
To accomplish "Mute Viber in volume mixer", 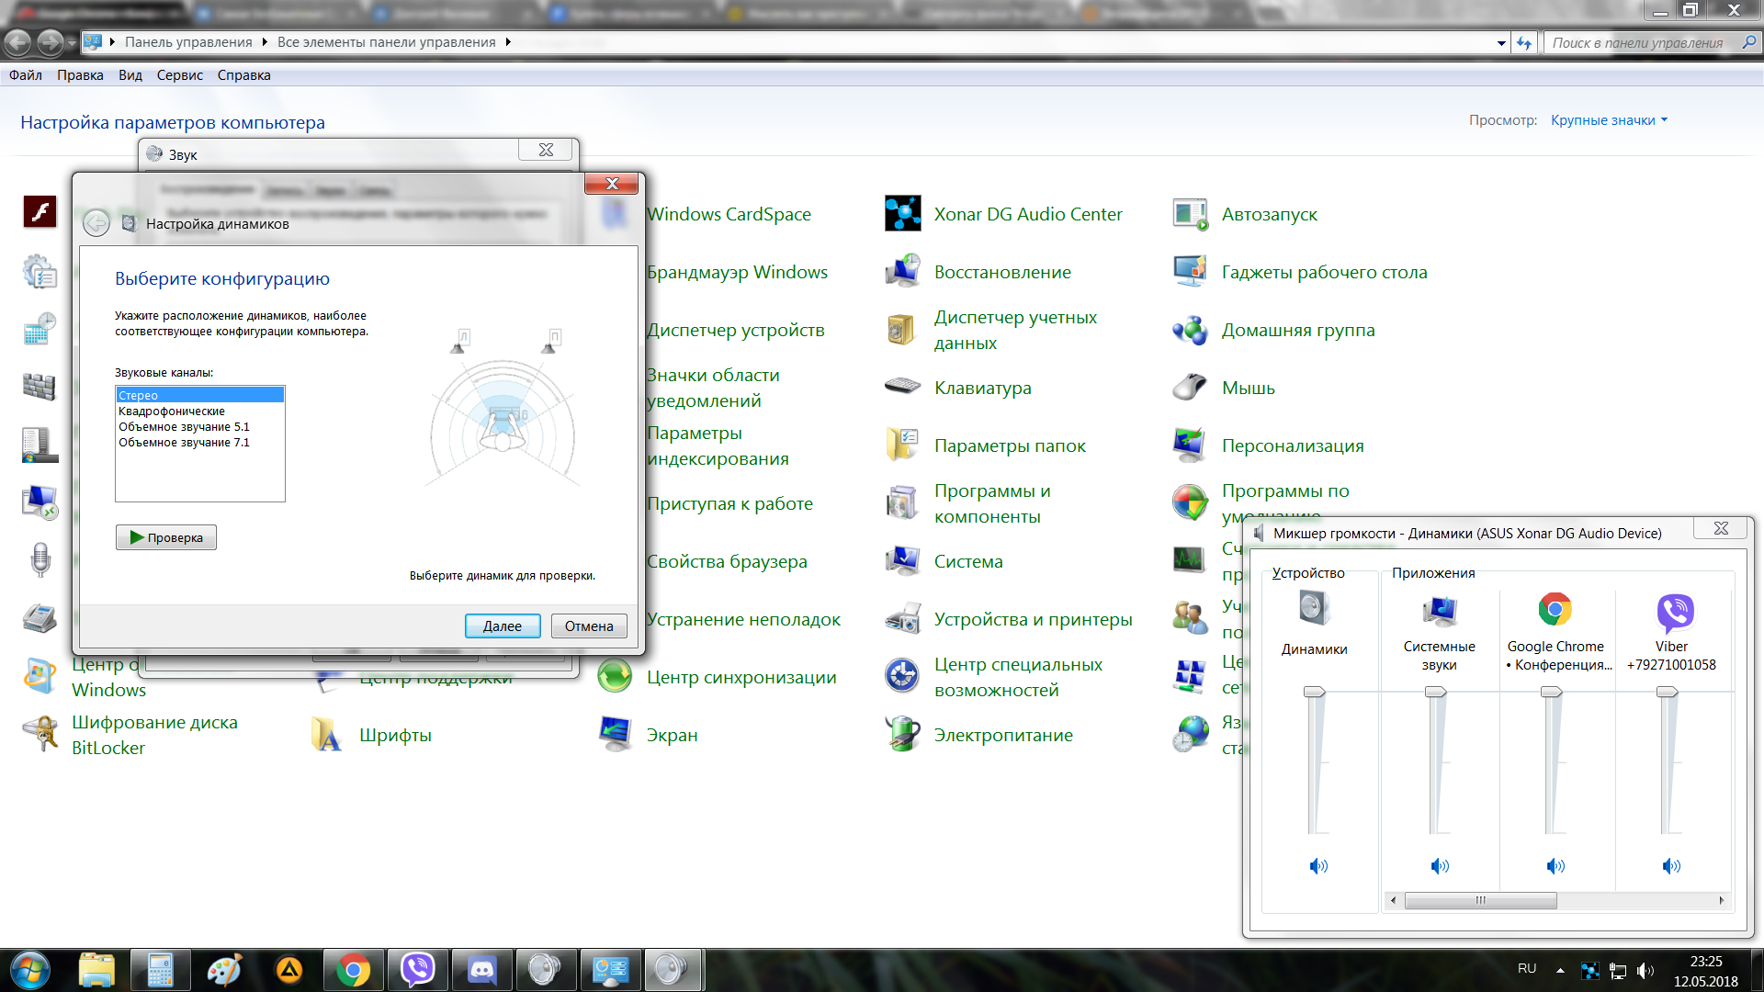I will (x=1671, y=865).
